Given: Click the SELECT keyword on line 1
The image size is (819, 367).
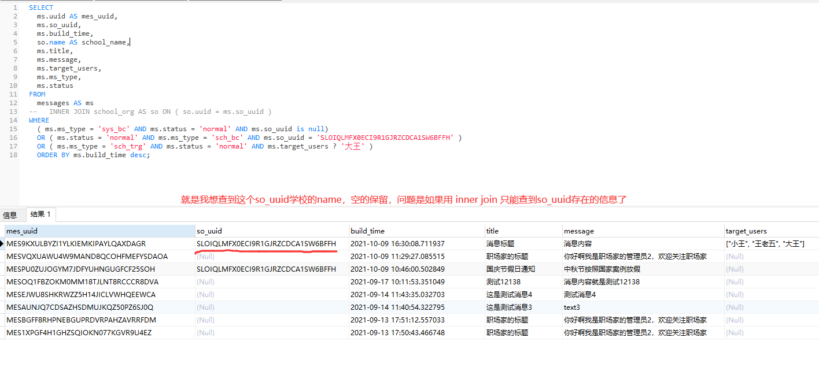Looking at the screenshot, I should [x=40, y=8].
